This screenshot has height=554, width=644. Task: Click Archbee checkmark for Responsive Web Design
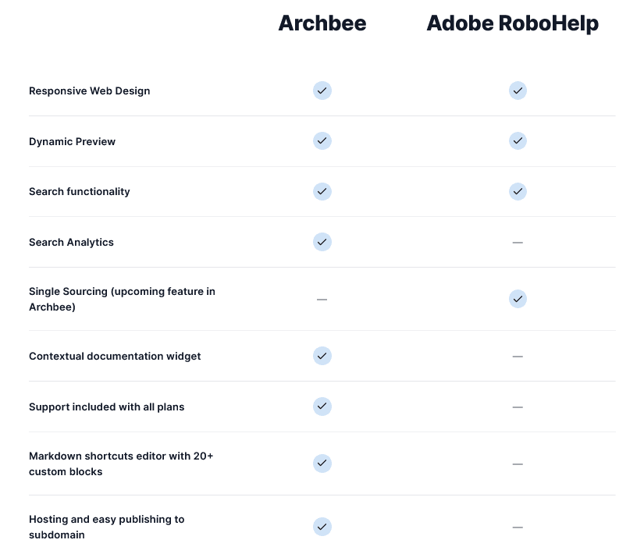click(x=322, y=91)
